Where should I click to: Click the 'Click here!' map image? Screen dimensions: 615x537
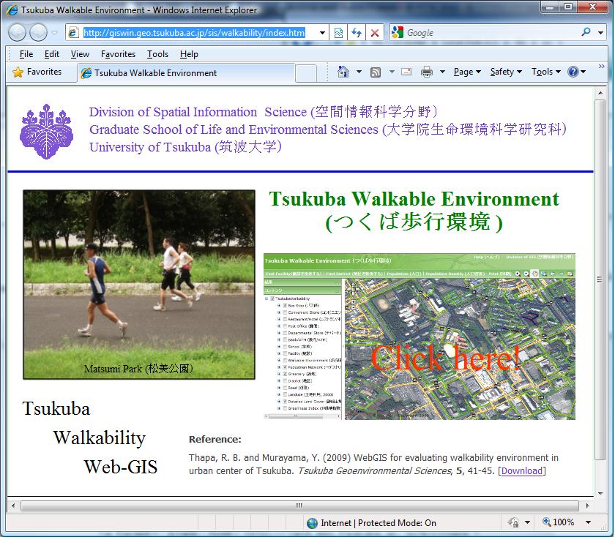pyautogui.click(x=419, y=337)
